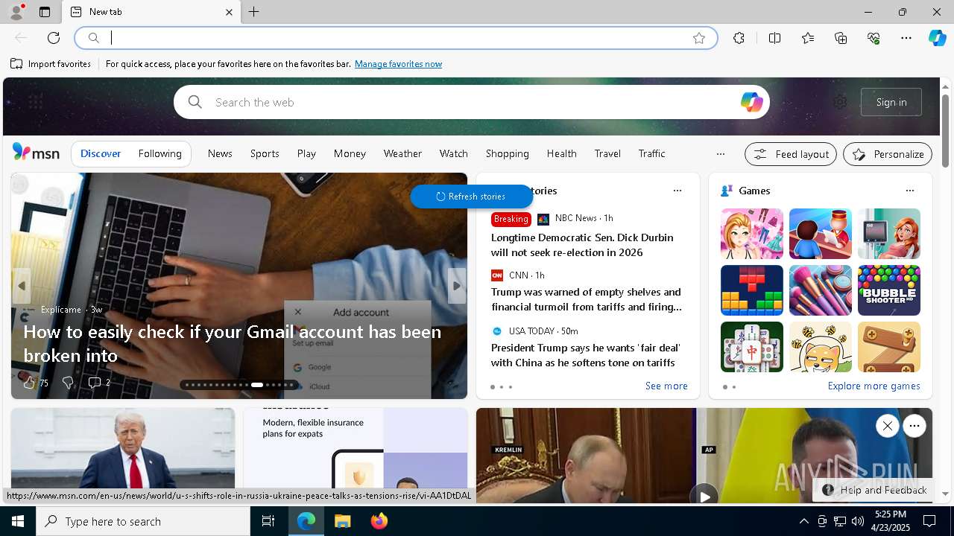Screen dimensions: 954x536
Task: Open the Travel section
Action: tap(607, 153)
